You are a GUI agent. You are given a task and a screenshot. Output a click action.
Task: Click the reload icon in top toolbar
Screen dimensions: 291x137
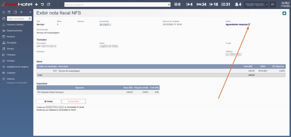[x=42, y=5]
